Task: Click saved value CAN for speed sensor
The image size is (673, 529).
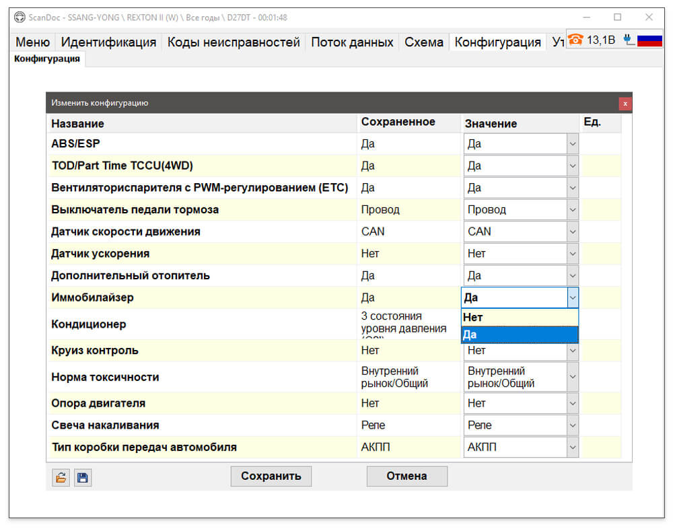Action: click(x=373, y=232)
